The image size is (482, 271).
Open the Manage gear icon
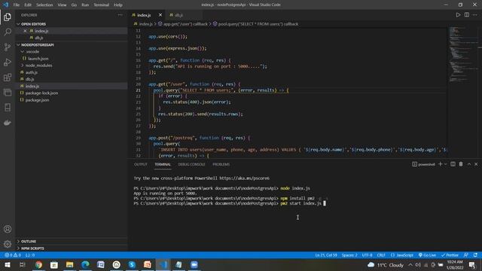point(8,244)
